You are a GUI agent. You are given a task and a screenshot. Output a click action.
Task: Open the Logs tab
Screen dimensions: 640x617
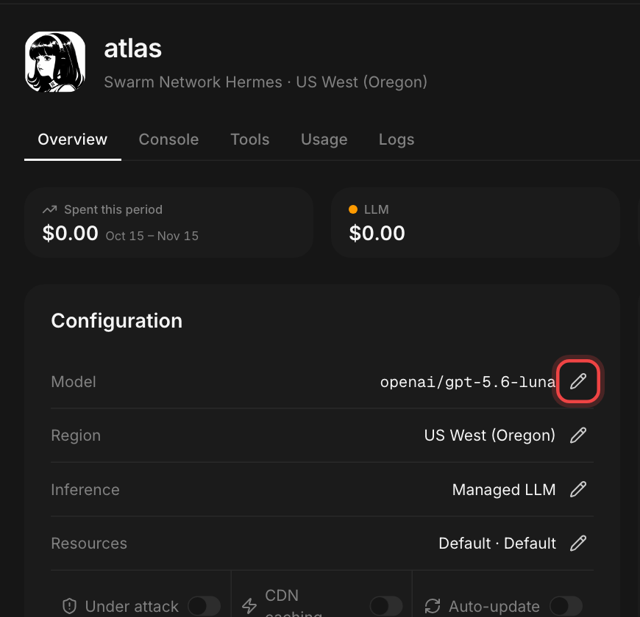[x=397, y=140]
